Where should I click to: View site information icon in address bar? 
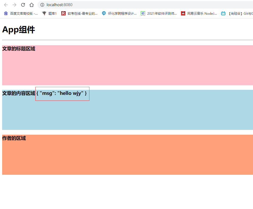42,5
